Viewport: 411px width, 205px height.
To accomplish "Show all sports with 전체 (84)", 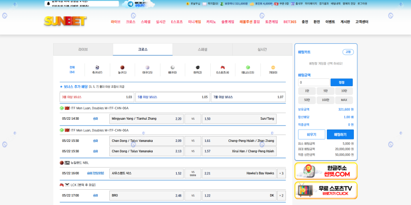I will coord(72,69).
